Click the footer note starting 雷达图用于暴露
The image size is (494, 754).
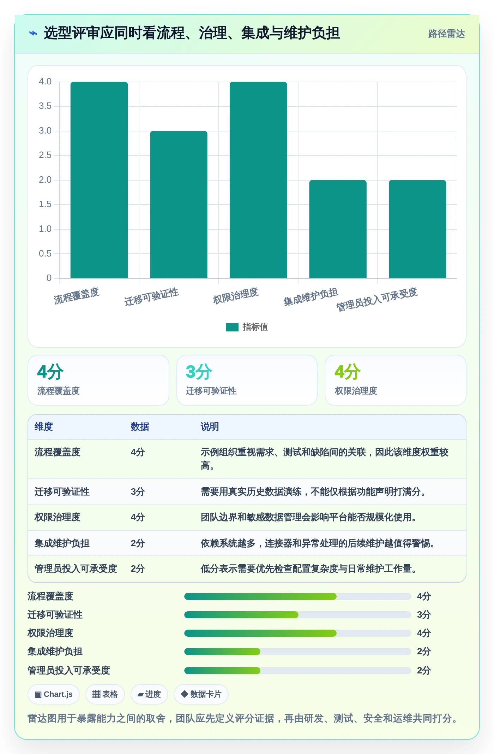(x=242, y=719)
